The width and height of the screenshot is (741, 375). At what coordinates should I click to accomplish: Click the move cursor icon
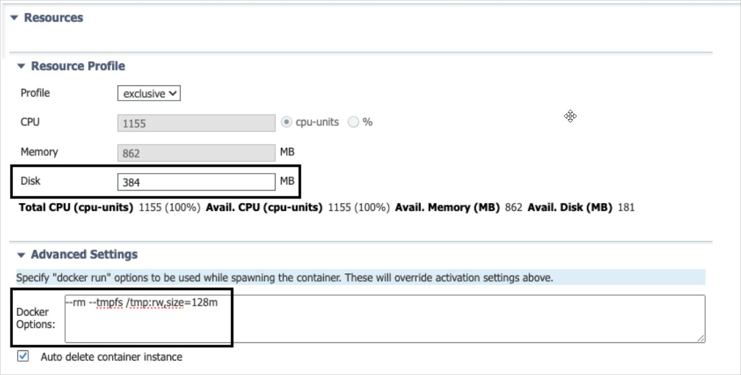pos(570,116)
